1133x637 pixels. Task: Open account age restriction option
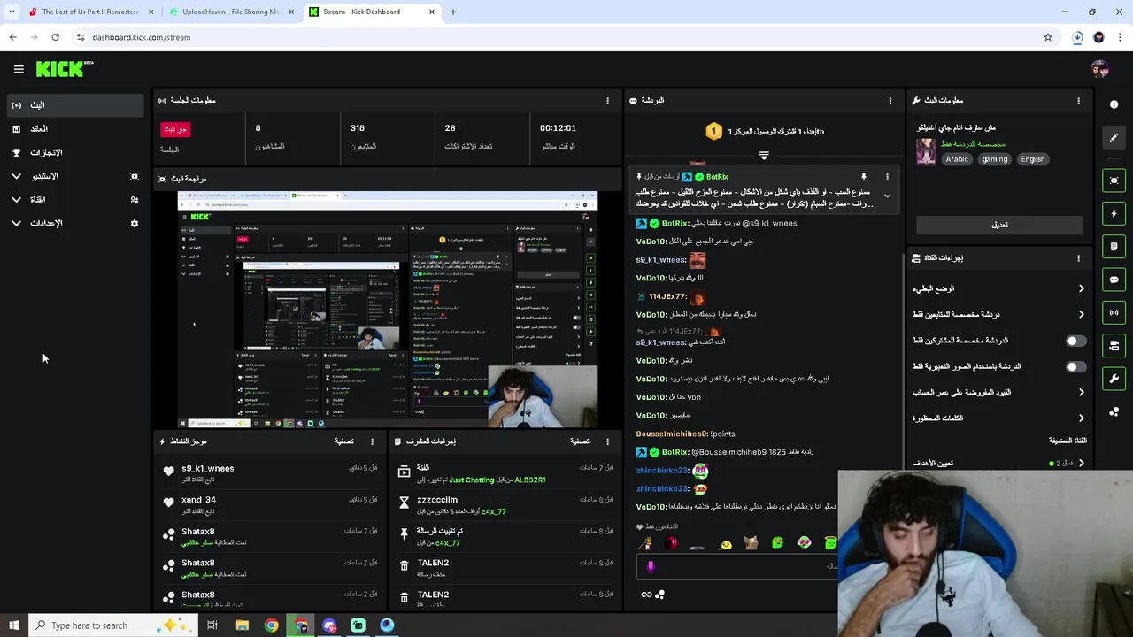click(x=999, y=392)
